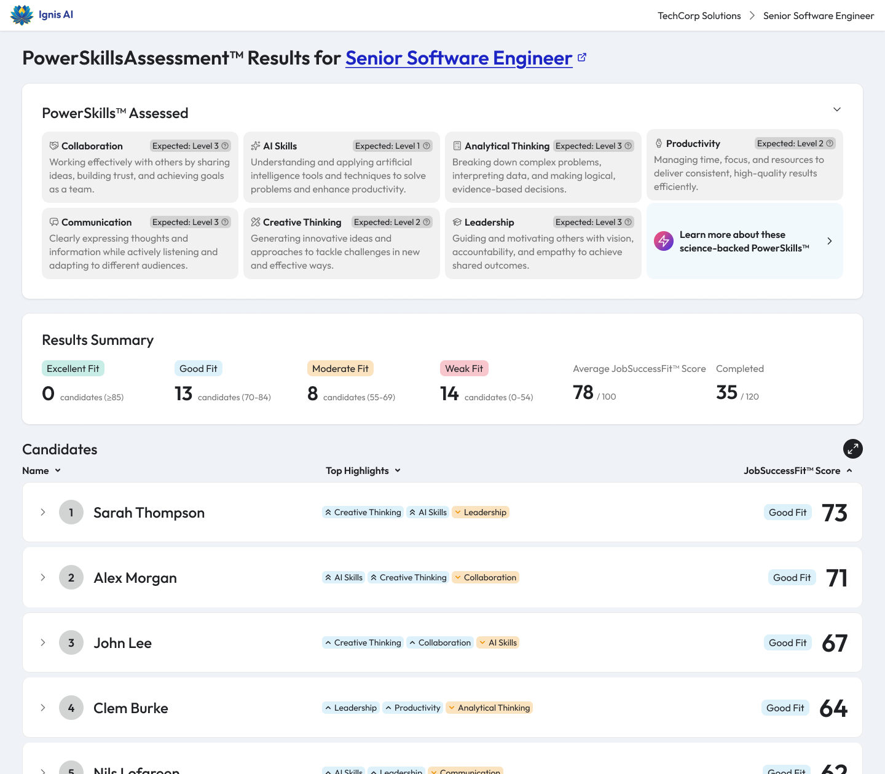Click the pink lightning bolt PowerSkills icon

(664, 241)
